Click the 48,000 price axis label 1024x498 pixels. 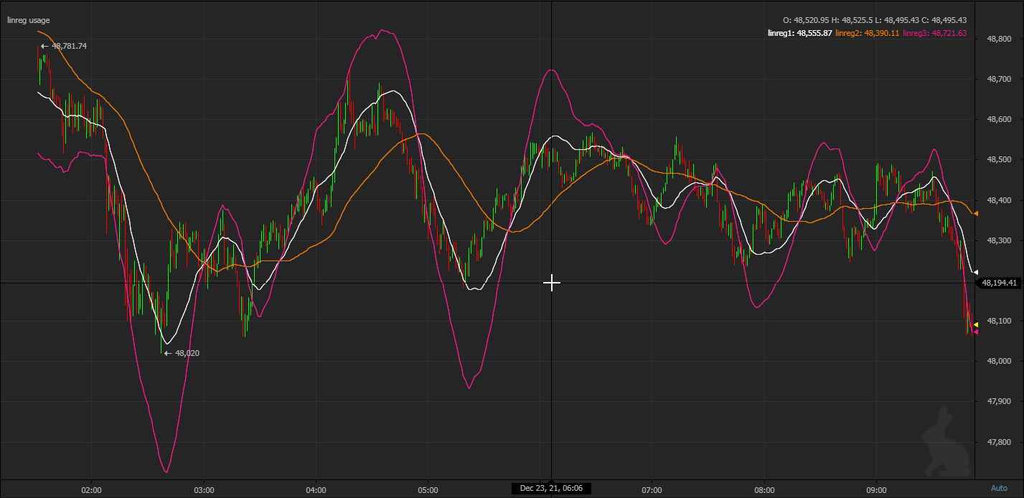(x=999, y=361)
